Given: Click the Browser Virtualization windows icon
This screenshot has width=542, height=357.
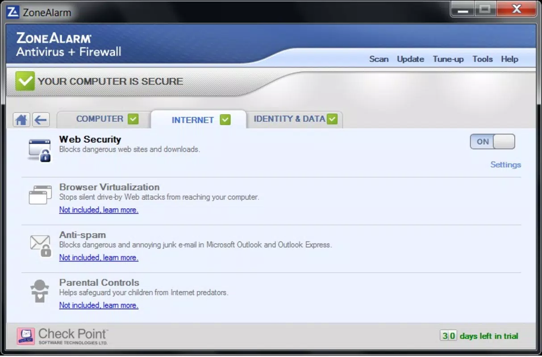Looking at the screenshot, I should coord(40,195).
